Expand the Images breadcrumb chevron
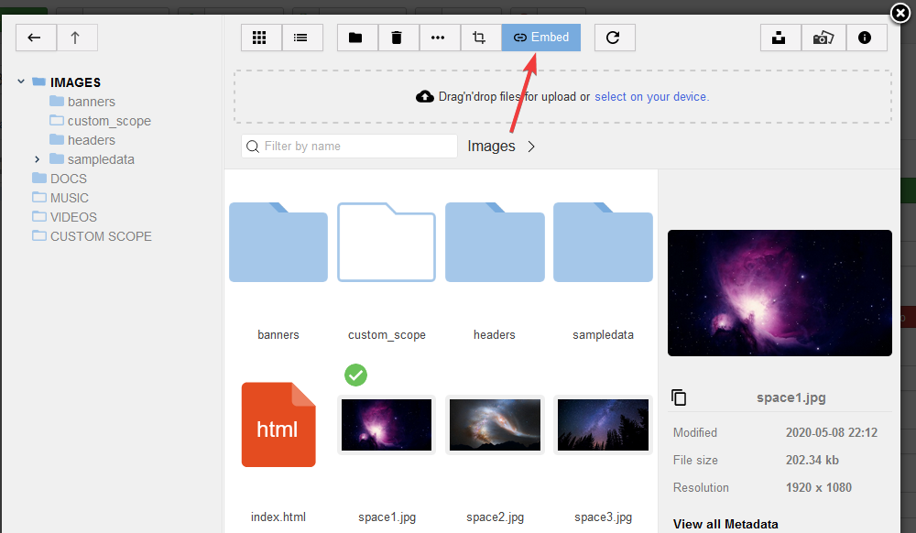Viewport: 916px width, 533px height. [531, 147]
